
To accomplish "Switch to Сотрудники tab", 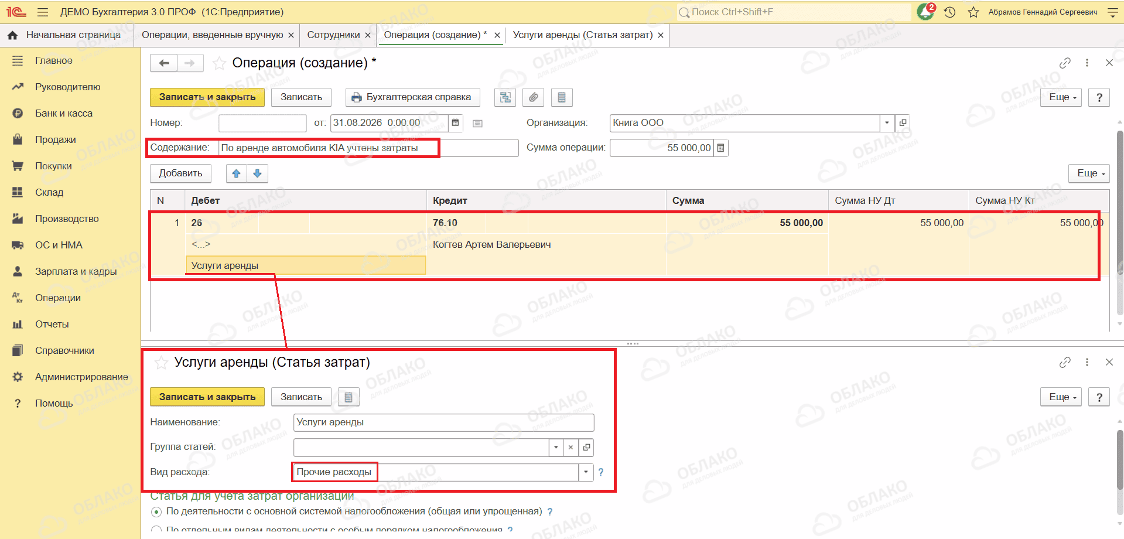I will point(333,35).
